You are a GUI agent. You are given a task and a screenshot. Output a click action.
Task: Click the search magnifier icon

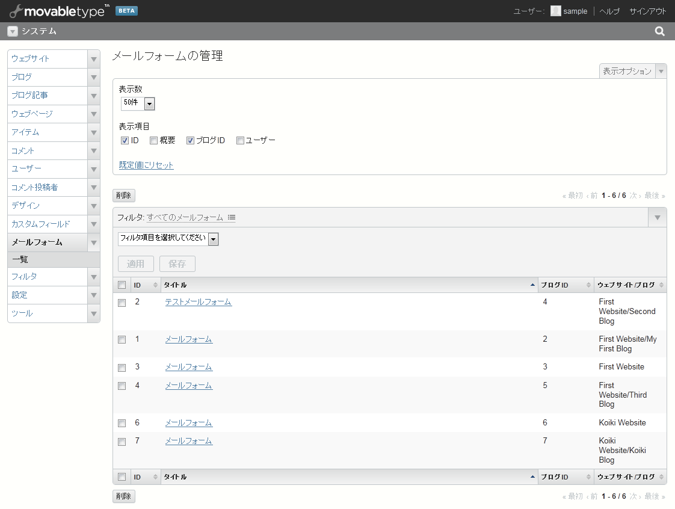coord(659,31)
